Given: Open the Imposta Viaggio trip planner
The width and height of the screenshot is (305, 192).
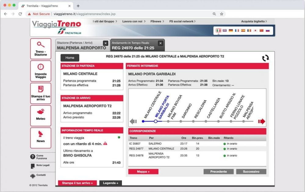Looking at the screenshot, I should (41, 71).
